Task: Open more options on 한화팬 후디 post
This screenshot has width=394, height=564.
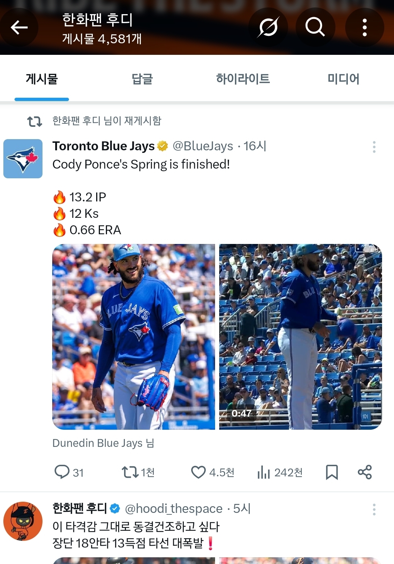Action: click(374, 510)
